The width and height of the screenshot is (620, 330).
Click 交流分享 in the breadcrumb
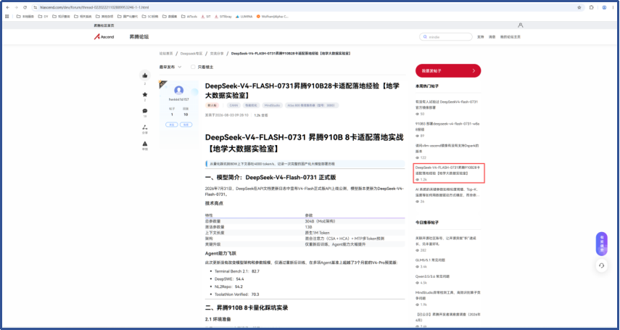pyautogui.click(x=217, y=53)
